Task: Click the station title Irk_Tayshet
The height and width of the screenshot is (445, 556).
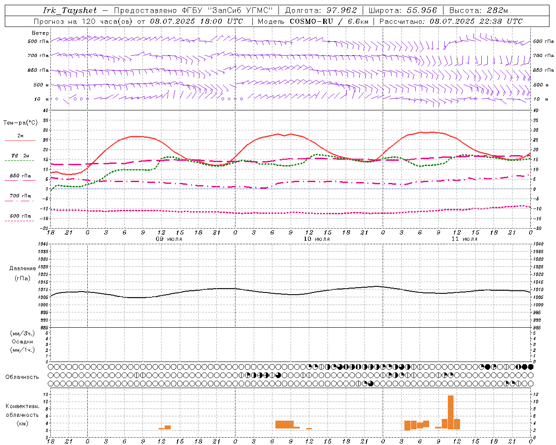Action: pos(70,10)
